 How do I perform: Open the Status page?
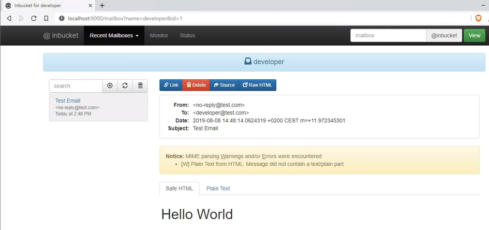click(x=187, y=36)
